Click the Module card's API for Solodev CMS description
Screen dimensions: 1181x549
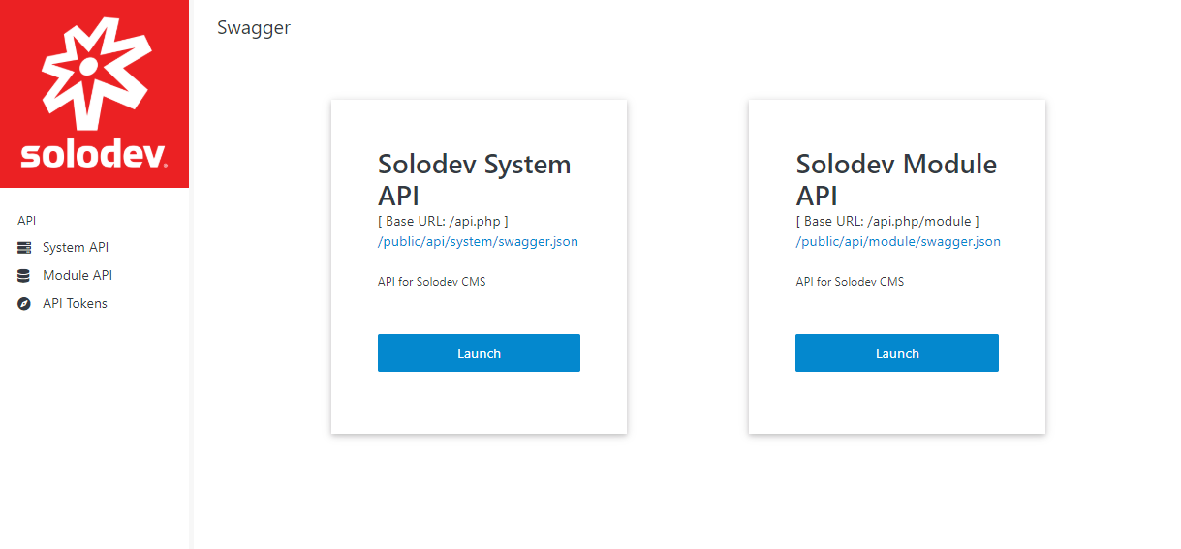(x=850, y=282)
